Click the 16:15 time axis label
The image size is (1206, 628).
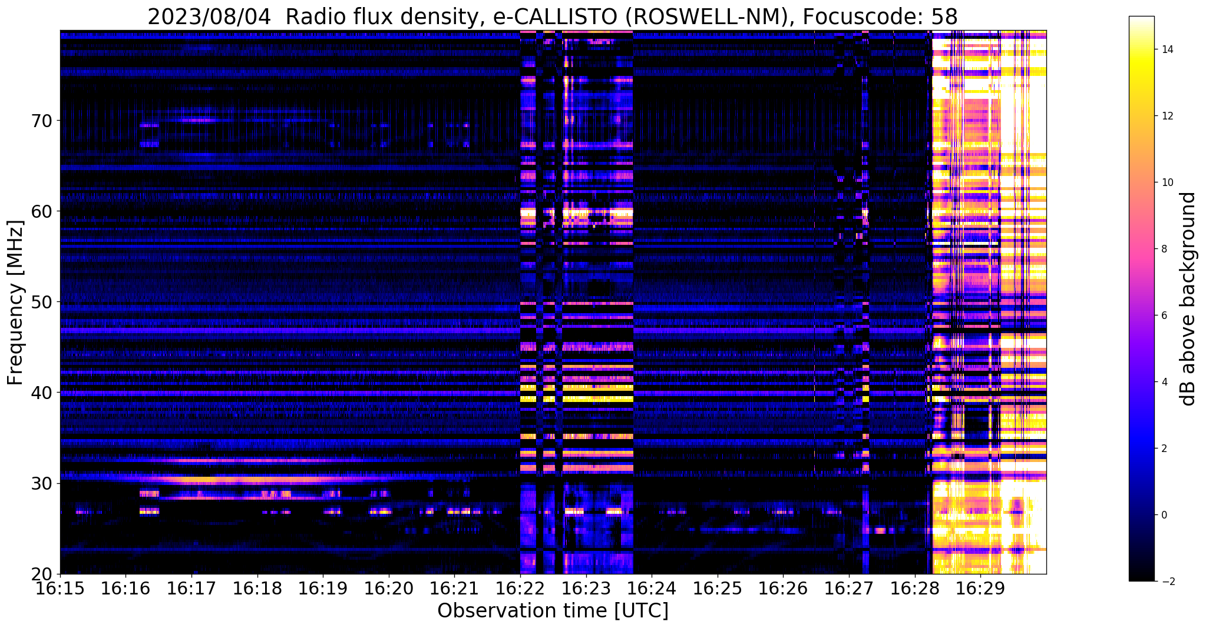pos(60,589)
